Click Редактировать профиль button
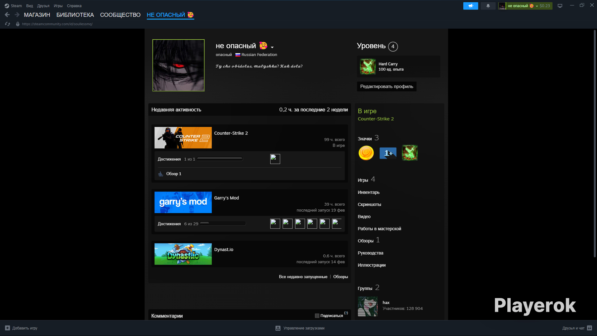597x336 pixels. (387, 86)
